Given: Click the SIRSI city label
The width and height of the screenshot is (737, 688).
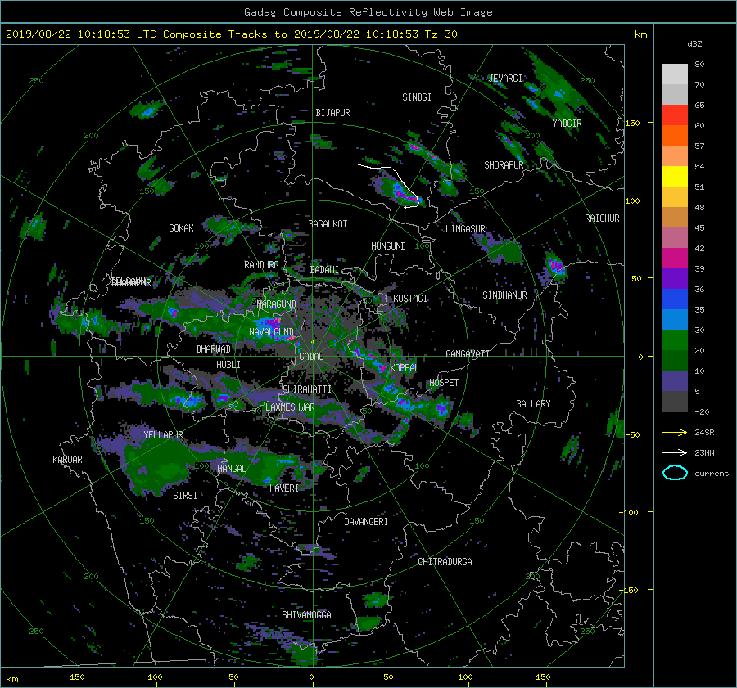Looking at the screenshot, I should pos(185,496).
